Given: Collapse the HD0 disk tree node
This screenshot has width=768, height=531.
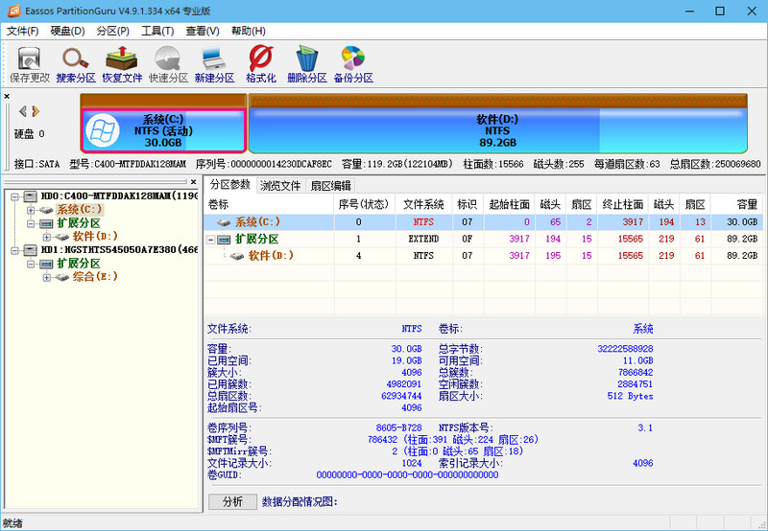Looking at the screenshot, I should pyautogui.click(x=14, y=196).
